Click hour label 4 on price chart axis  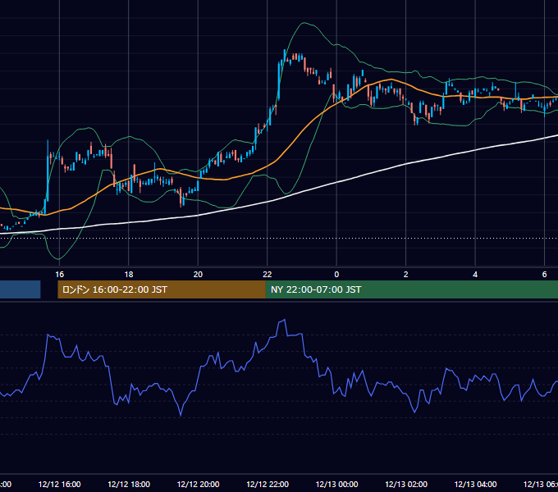pyautogui.click(x=475, y=274)
